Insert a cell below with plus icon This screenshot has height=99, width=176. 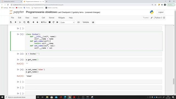pos(15,22)
